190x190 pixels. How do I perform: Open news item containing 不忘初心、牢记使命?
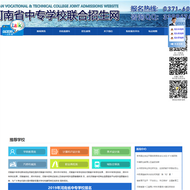point(157,180)
